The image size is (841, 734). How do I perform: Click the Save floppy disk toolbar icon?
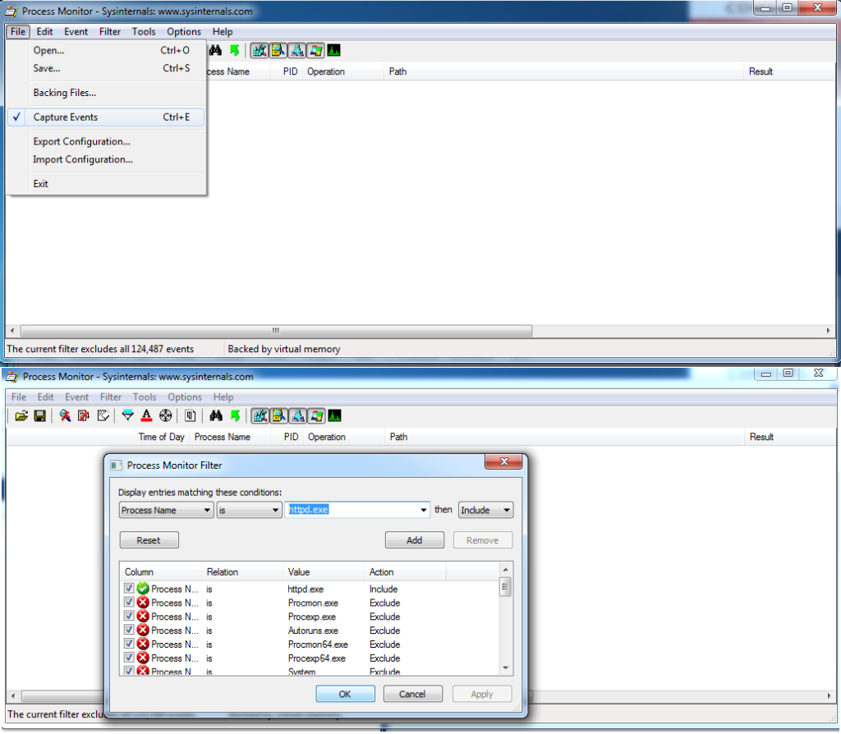click(39, 416)
